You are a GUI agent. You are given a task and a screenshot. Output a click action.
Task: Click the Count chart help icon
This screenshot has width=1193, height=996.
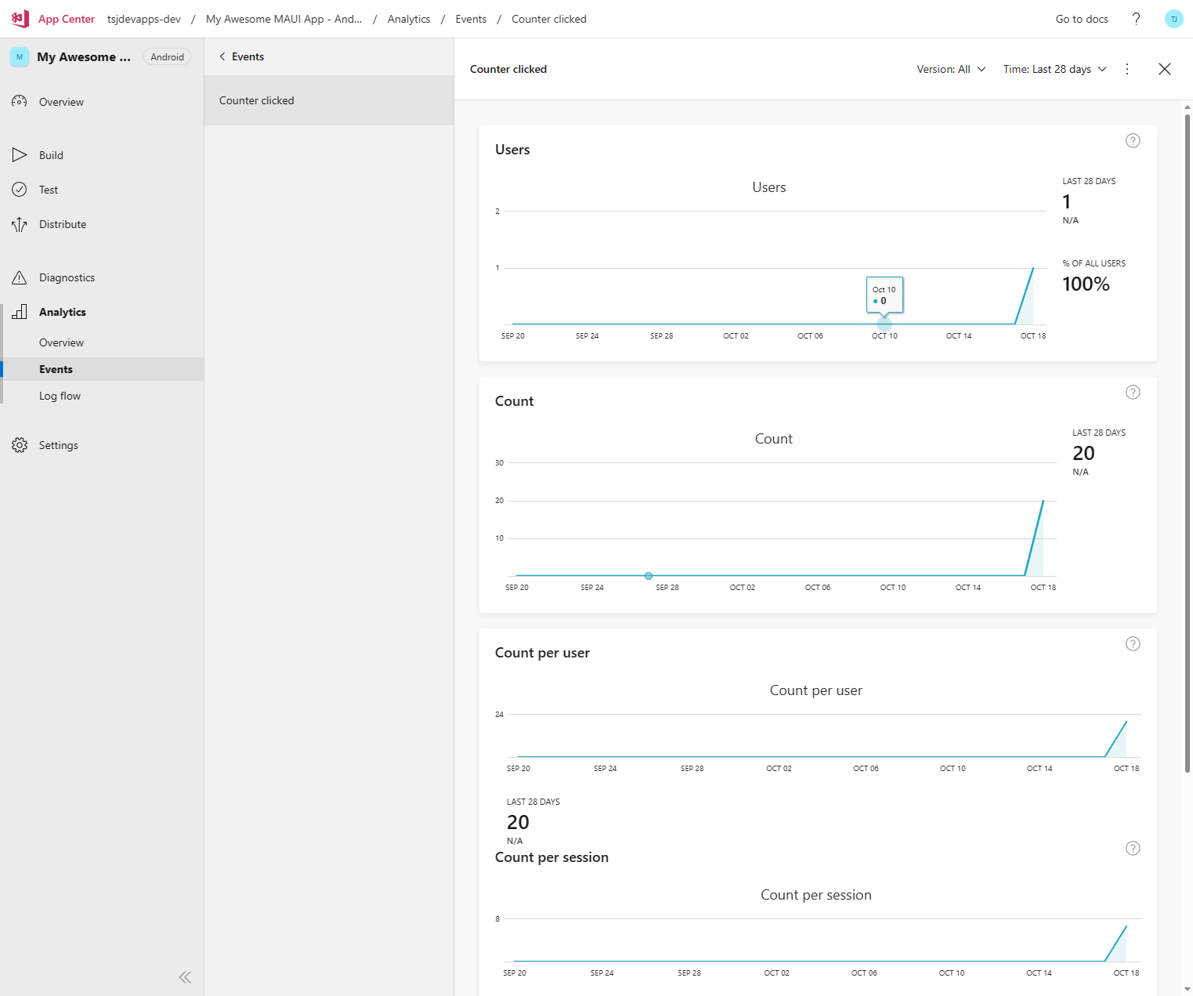coord(1133,393)
